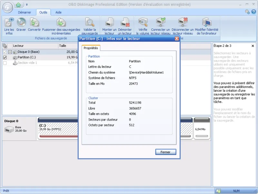Viewport: 258px width, 194px height.
Task: Click the 20473 size value
Action: click(133, 84)
